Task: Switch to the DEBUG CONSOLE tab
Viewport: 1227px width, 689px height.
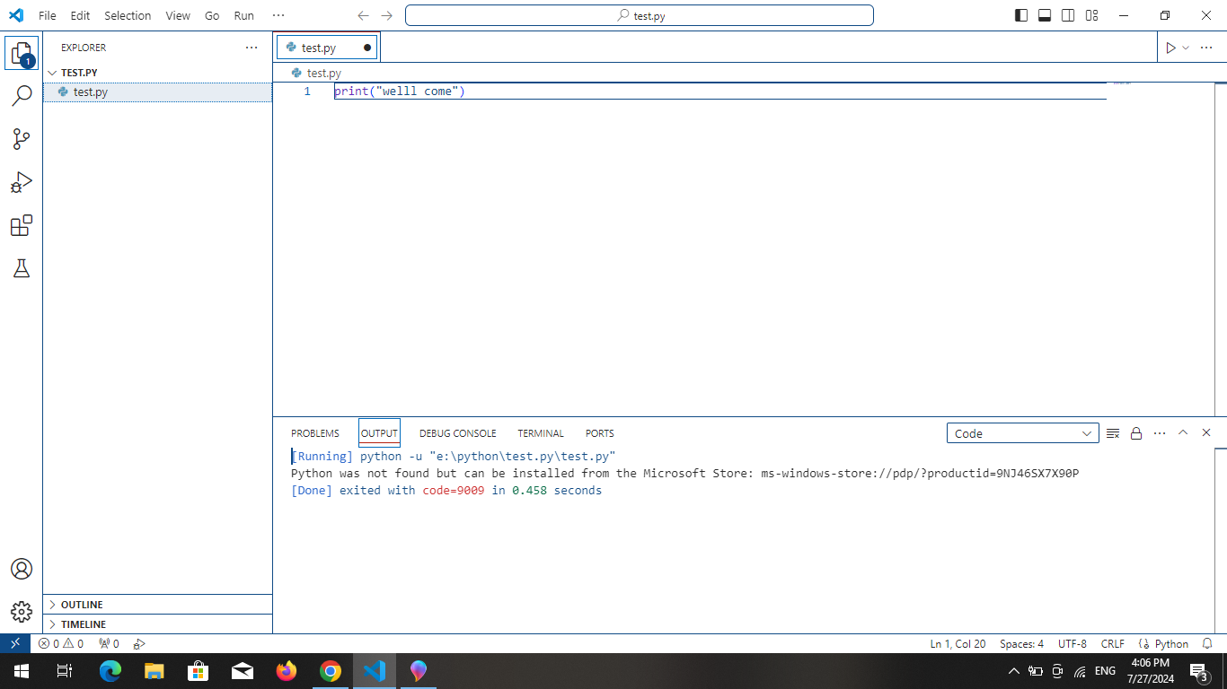Action: pyautogui.click(x=457, y=433)
